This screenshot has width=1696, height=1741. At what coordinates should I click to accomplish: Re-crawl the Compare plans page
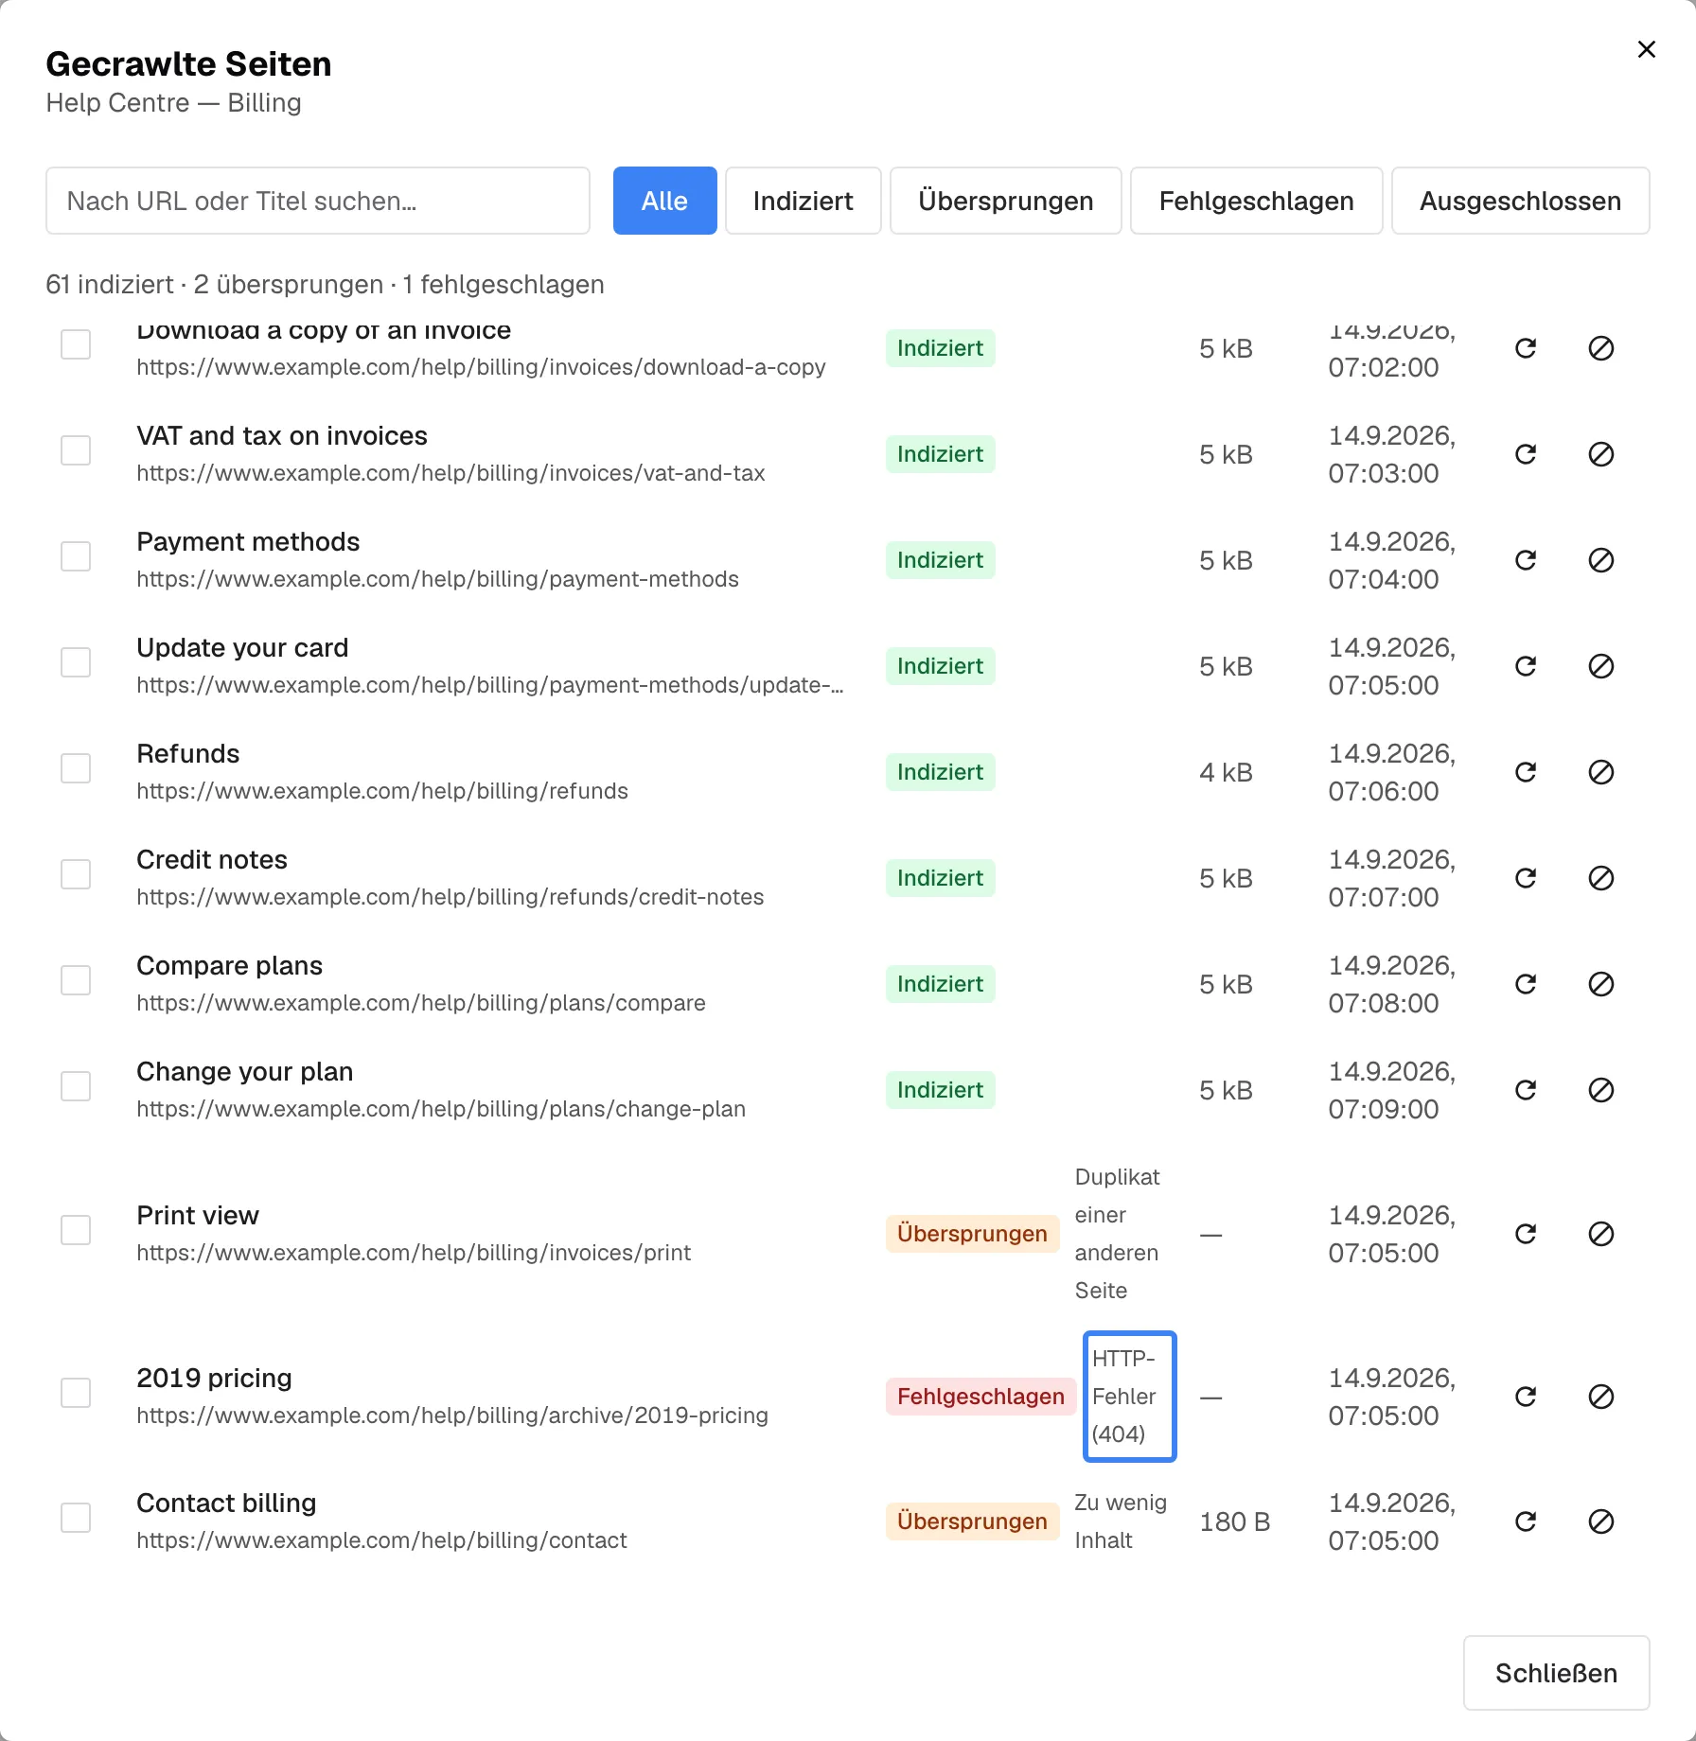pos(1525,984)
